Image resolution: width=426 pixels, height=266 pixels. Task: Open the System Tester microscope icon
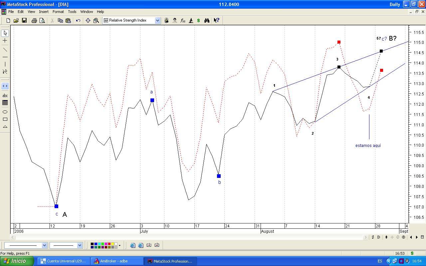point(191,21)
